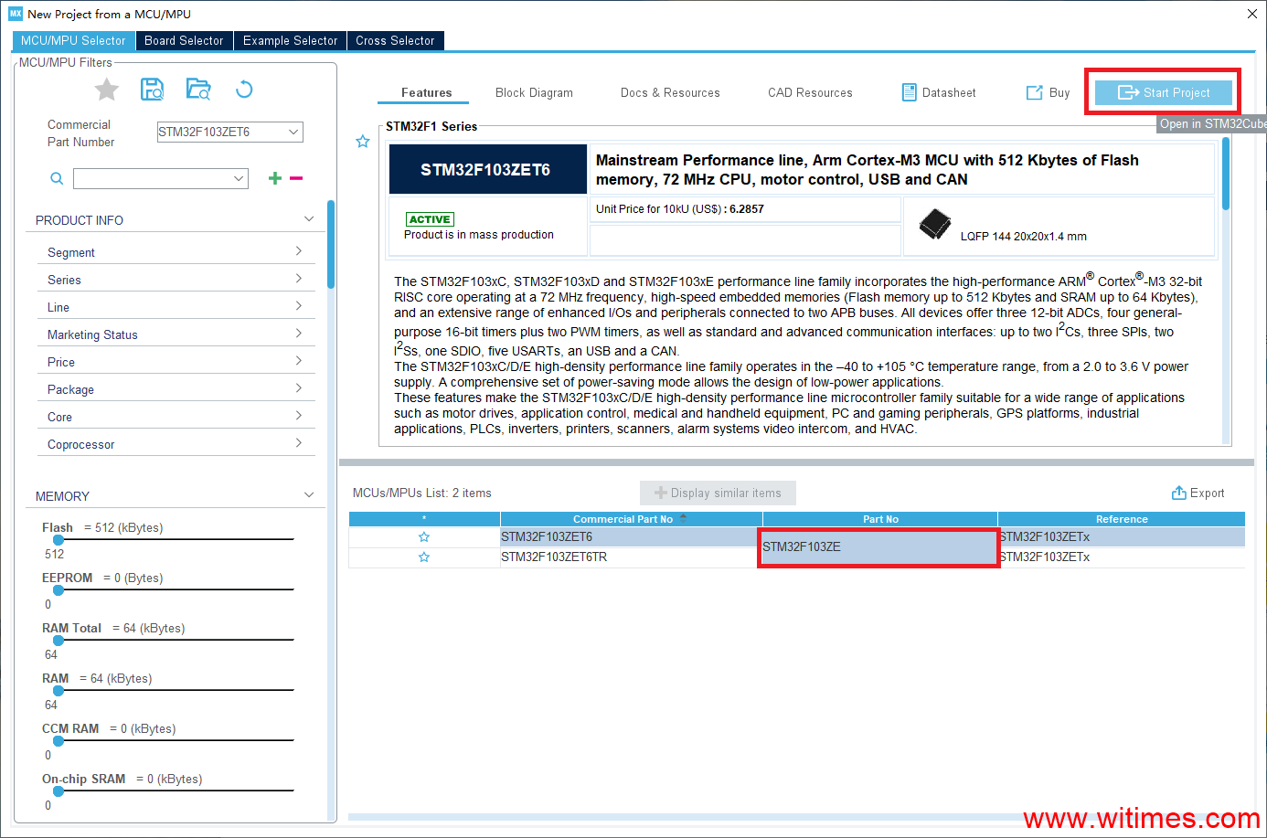Click the Part No column header
Image resolution: width=1267 pixels, height=838 pixels.
880,519
